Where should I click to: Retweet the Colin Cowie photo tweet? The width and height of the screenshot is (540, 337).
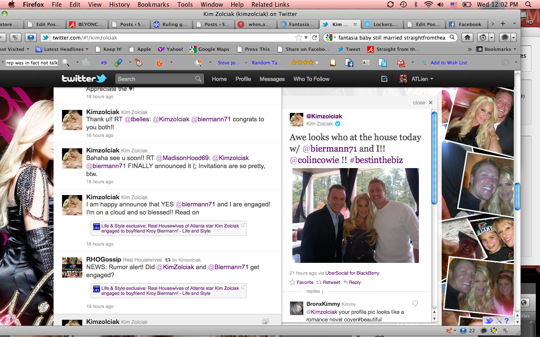point(328,282)
